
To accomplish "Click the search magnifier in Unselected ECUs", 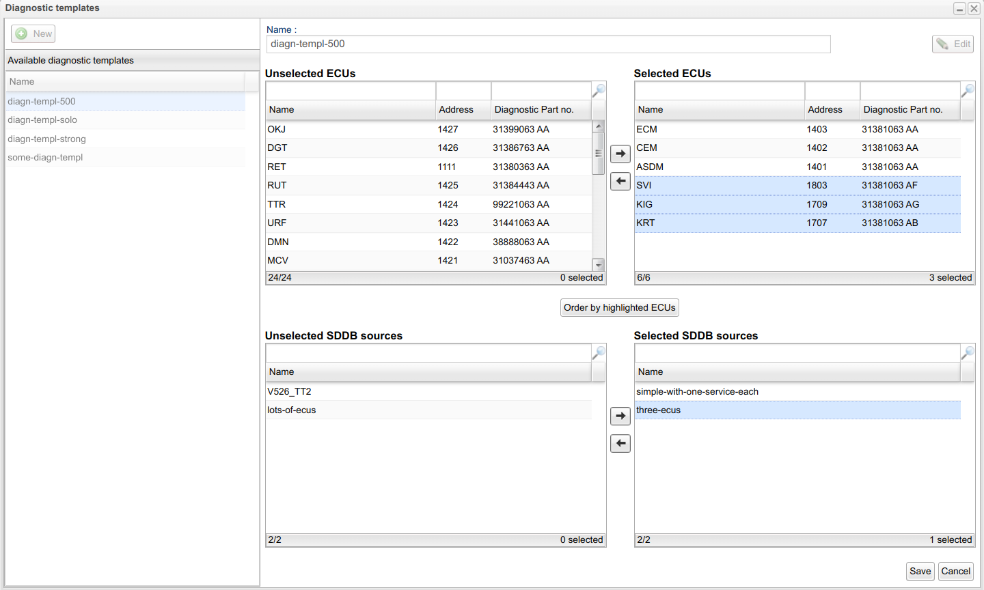I will pyautogui.click(x=599, y=90).
